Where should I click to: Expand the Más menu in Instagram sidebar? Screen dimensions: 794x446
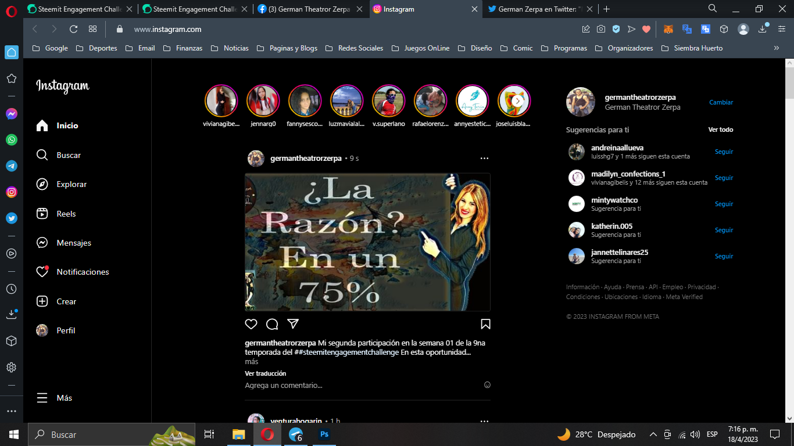coord(55,398)
